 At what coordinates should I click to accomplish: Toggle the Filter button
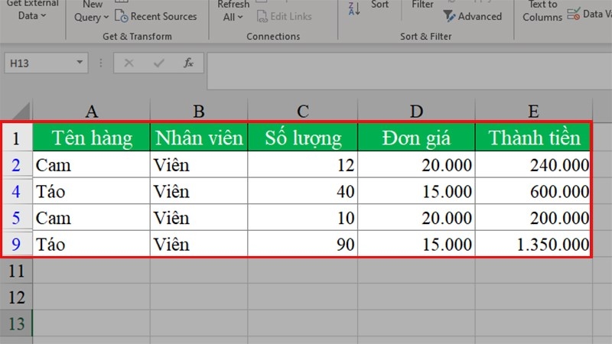coord(422,5)
